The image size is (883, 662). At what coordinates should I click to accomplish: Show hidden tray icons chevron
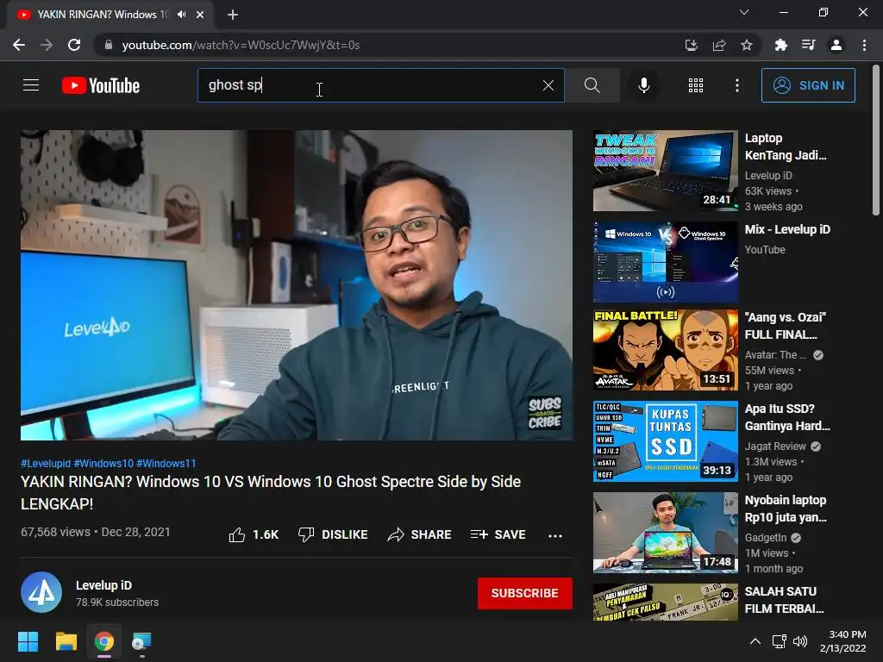755,641
